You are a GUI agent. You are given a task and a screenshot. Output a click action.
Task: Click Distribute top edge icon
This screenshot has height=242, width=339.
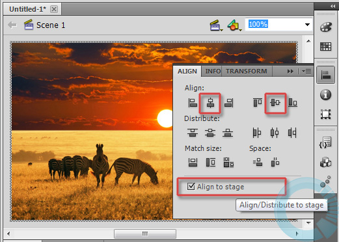click(193, 133)
